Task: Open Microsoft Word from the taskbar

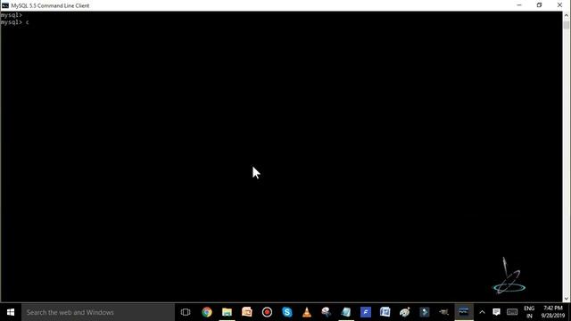Action: click(385, 312)
